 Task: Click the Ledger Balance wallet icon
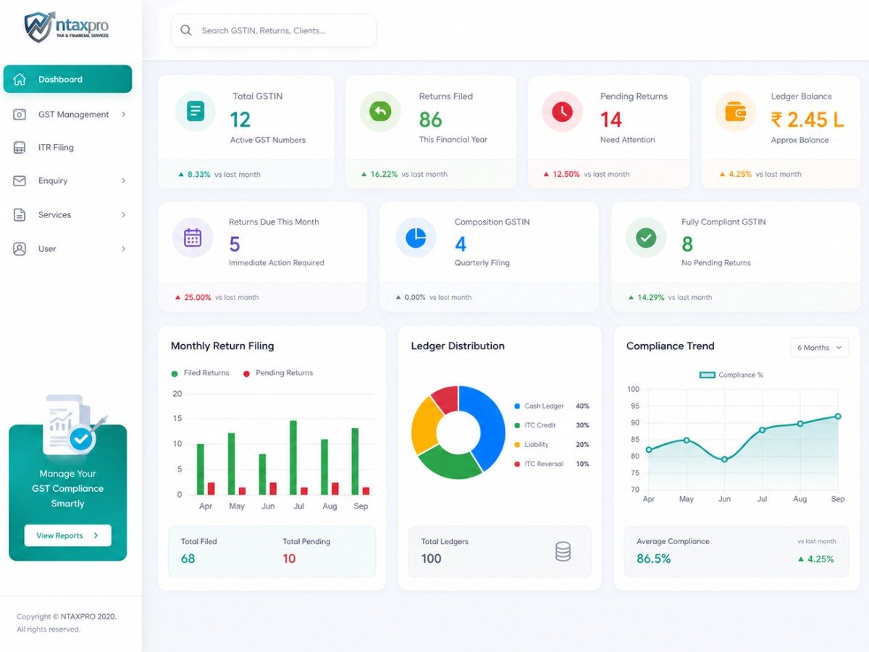point(735,111)
